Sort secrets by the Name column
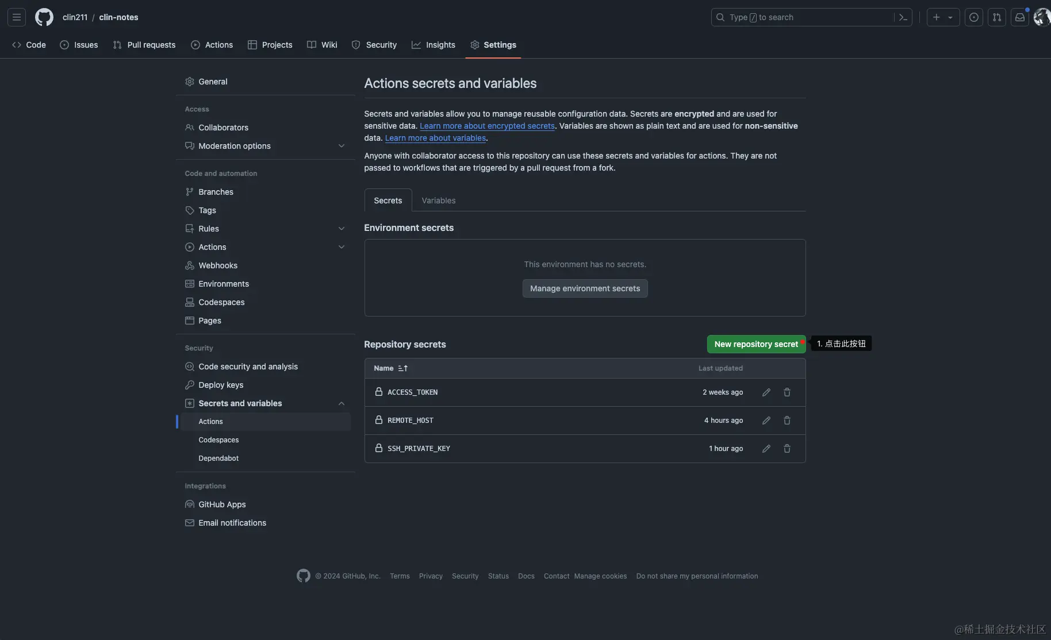Viewport: 1051px width, 640px height. click(x=390, y=368)
